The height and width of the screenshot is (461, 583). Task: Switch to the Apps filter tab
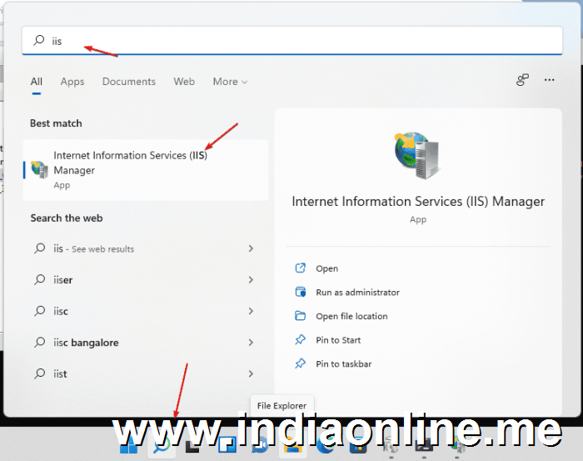click(x=72, y=82)
